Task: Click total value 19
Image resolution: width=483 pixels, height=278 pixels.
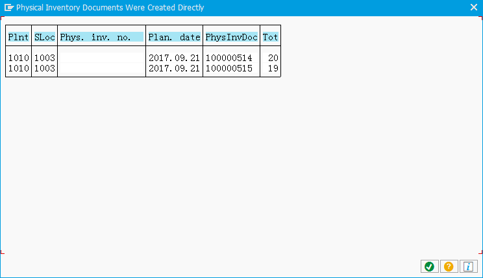Action: tap(273, 68)
